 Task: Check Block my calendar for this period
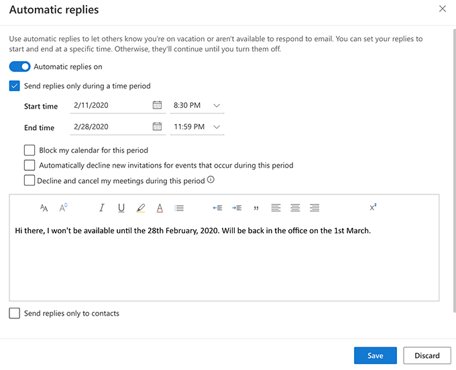pos(30,150)
